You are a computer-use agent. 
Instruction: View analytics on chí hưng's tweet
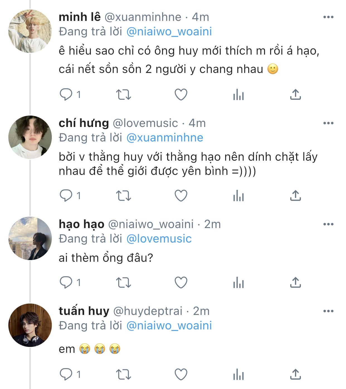[x=238, y=196]
